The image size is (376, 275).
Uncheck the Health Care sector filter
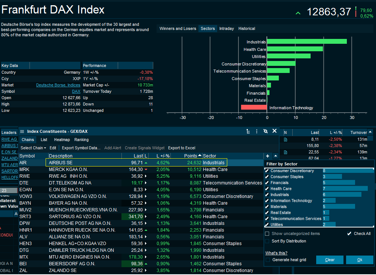click(267, 189)
